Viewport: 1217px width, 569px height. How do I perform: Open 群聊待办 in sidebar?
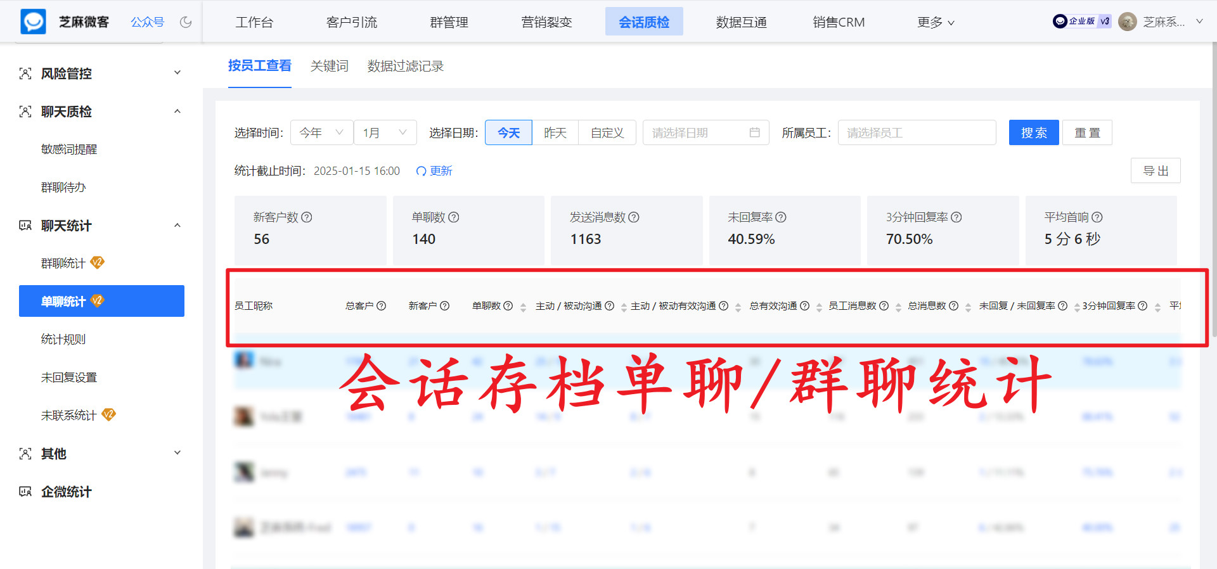63,188
